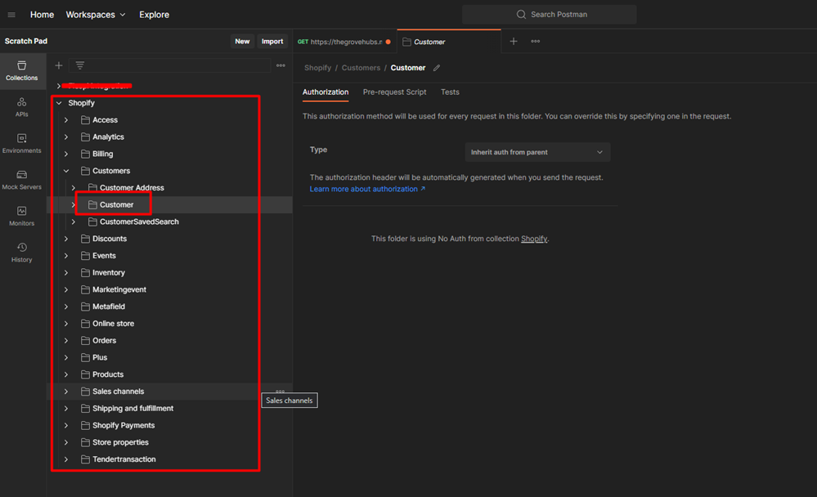Click the Import button
Image resolution: width=817 pixels, height=497 pixels.
point(272,41)
